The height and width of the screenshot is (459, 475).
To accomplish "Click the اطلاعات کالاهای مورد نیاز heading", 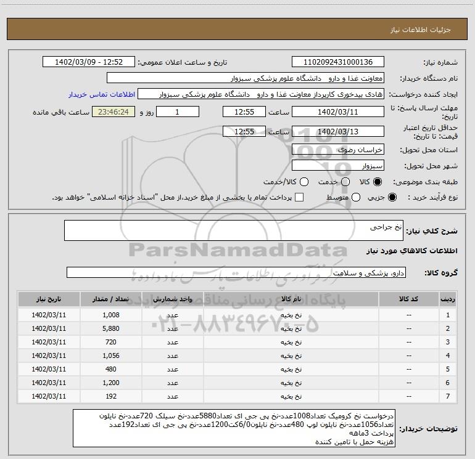I will pos(412,251).
